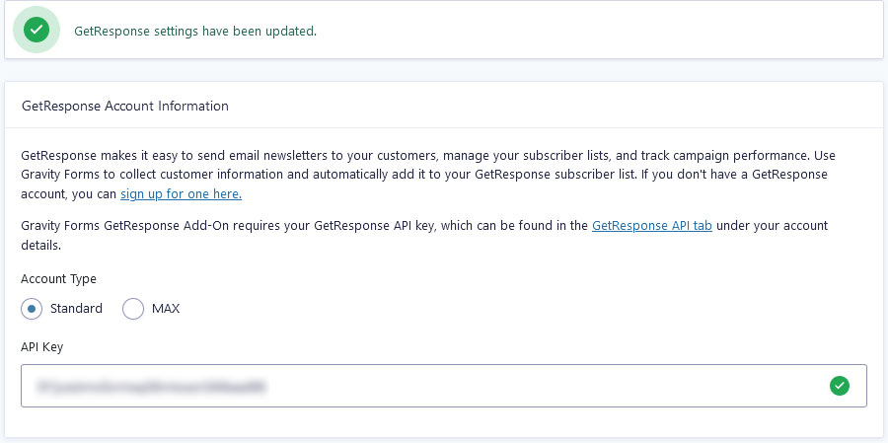The height and width of the screenshot is (443, 888).
Task: Open the "sign up for one here" link
Action: point(182,194)
